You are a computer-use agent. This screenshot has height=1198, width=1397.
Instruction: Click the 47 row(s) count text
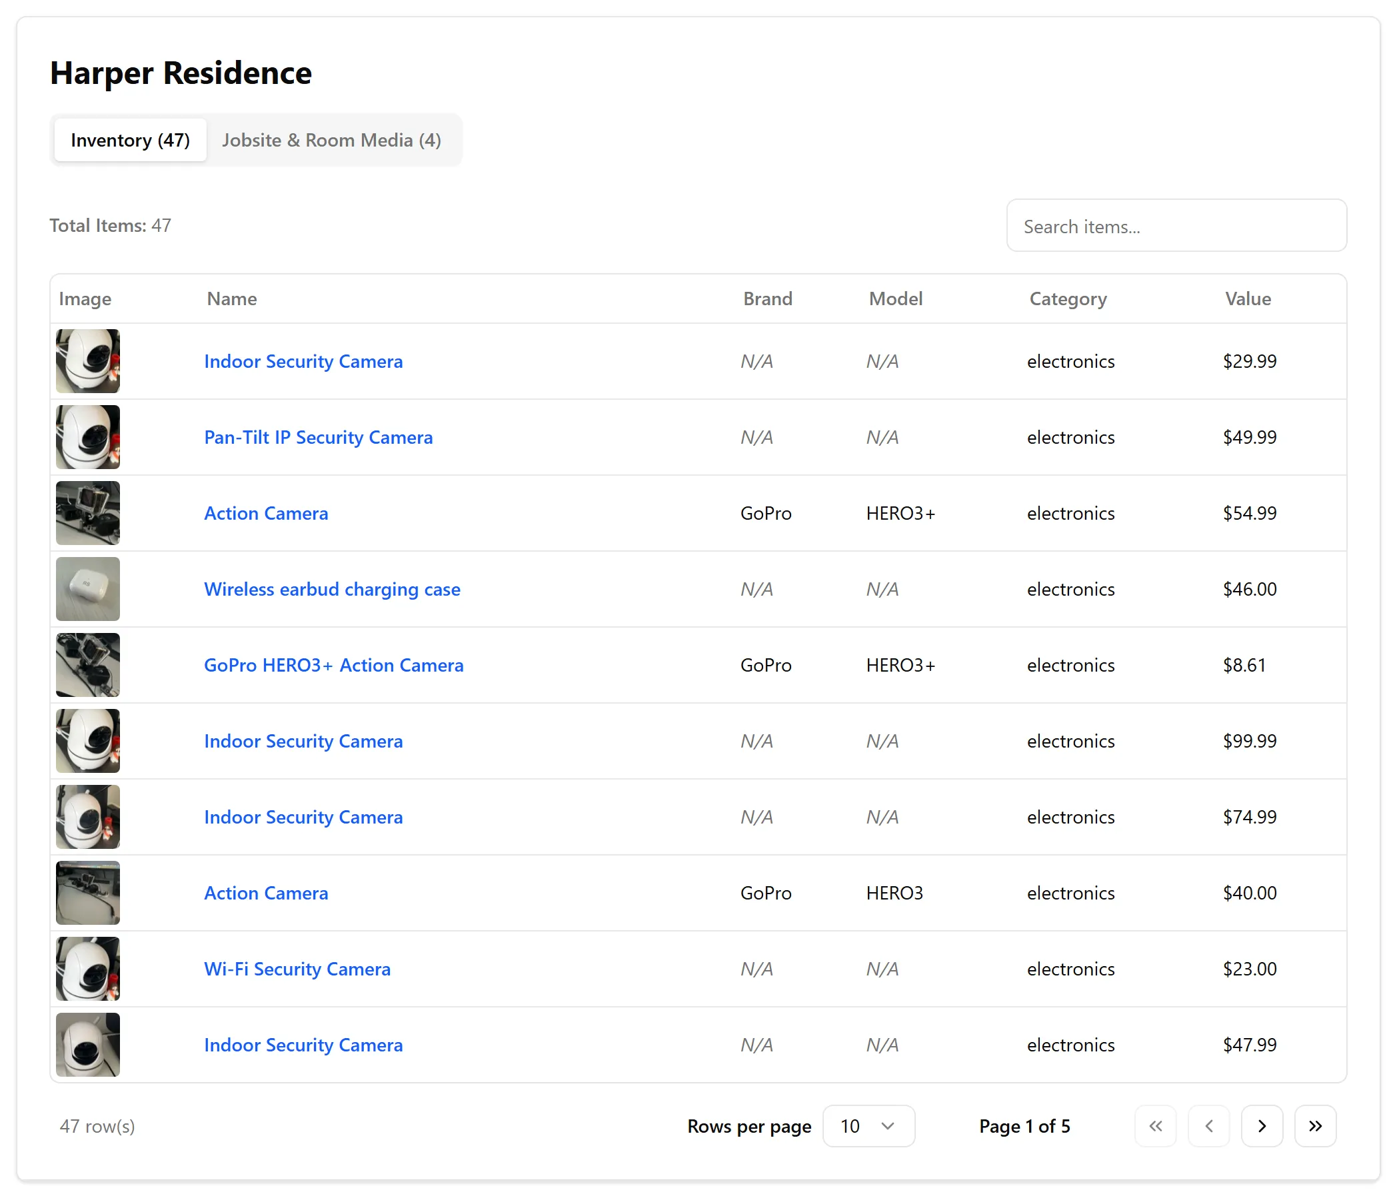click(97, 1126)
